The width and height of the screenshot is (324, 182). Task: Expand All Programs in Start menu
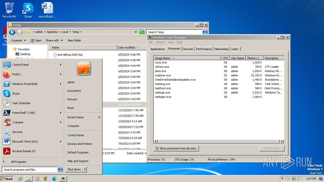tap(18, 162)
